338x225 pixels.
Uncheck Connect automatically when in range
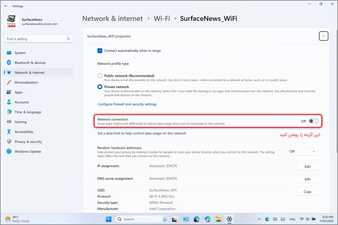click(100, 51)
